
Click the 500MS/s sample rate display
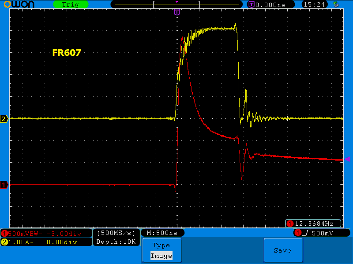[116, 233]
